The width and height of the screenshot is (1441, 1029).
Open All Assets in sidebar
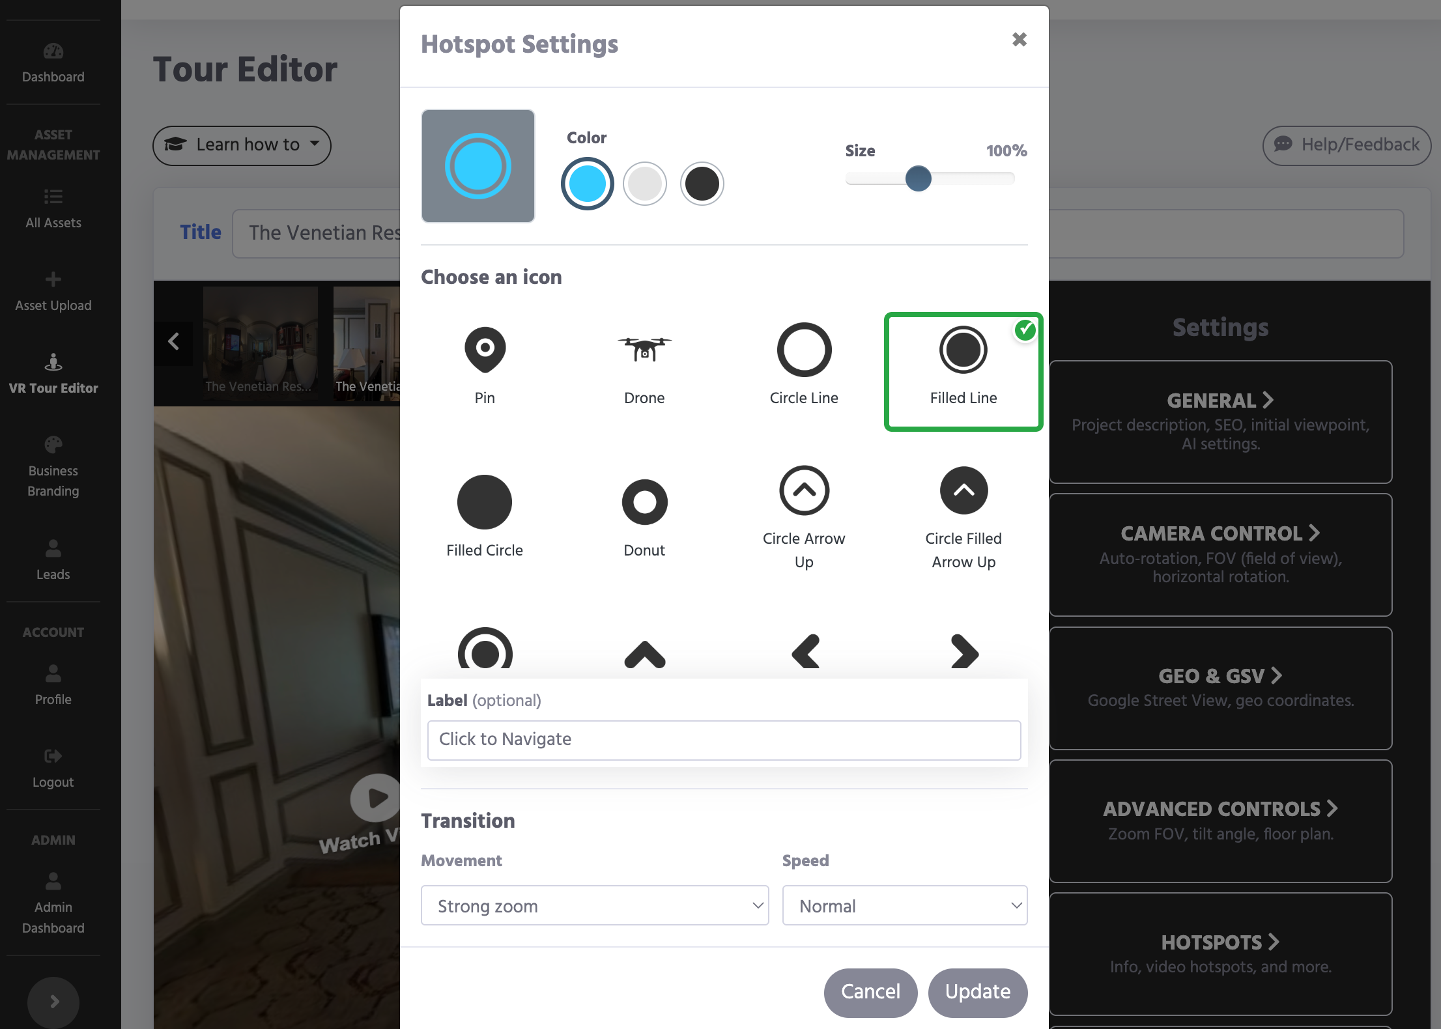point(53,209)
